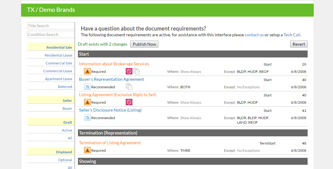333x169 pixels.
Task: Open the contact us link
Action: click(x=254, y=35)
